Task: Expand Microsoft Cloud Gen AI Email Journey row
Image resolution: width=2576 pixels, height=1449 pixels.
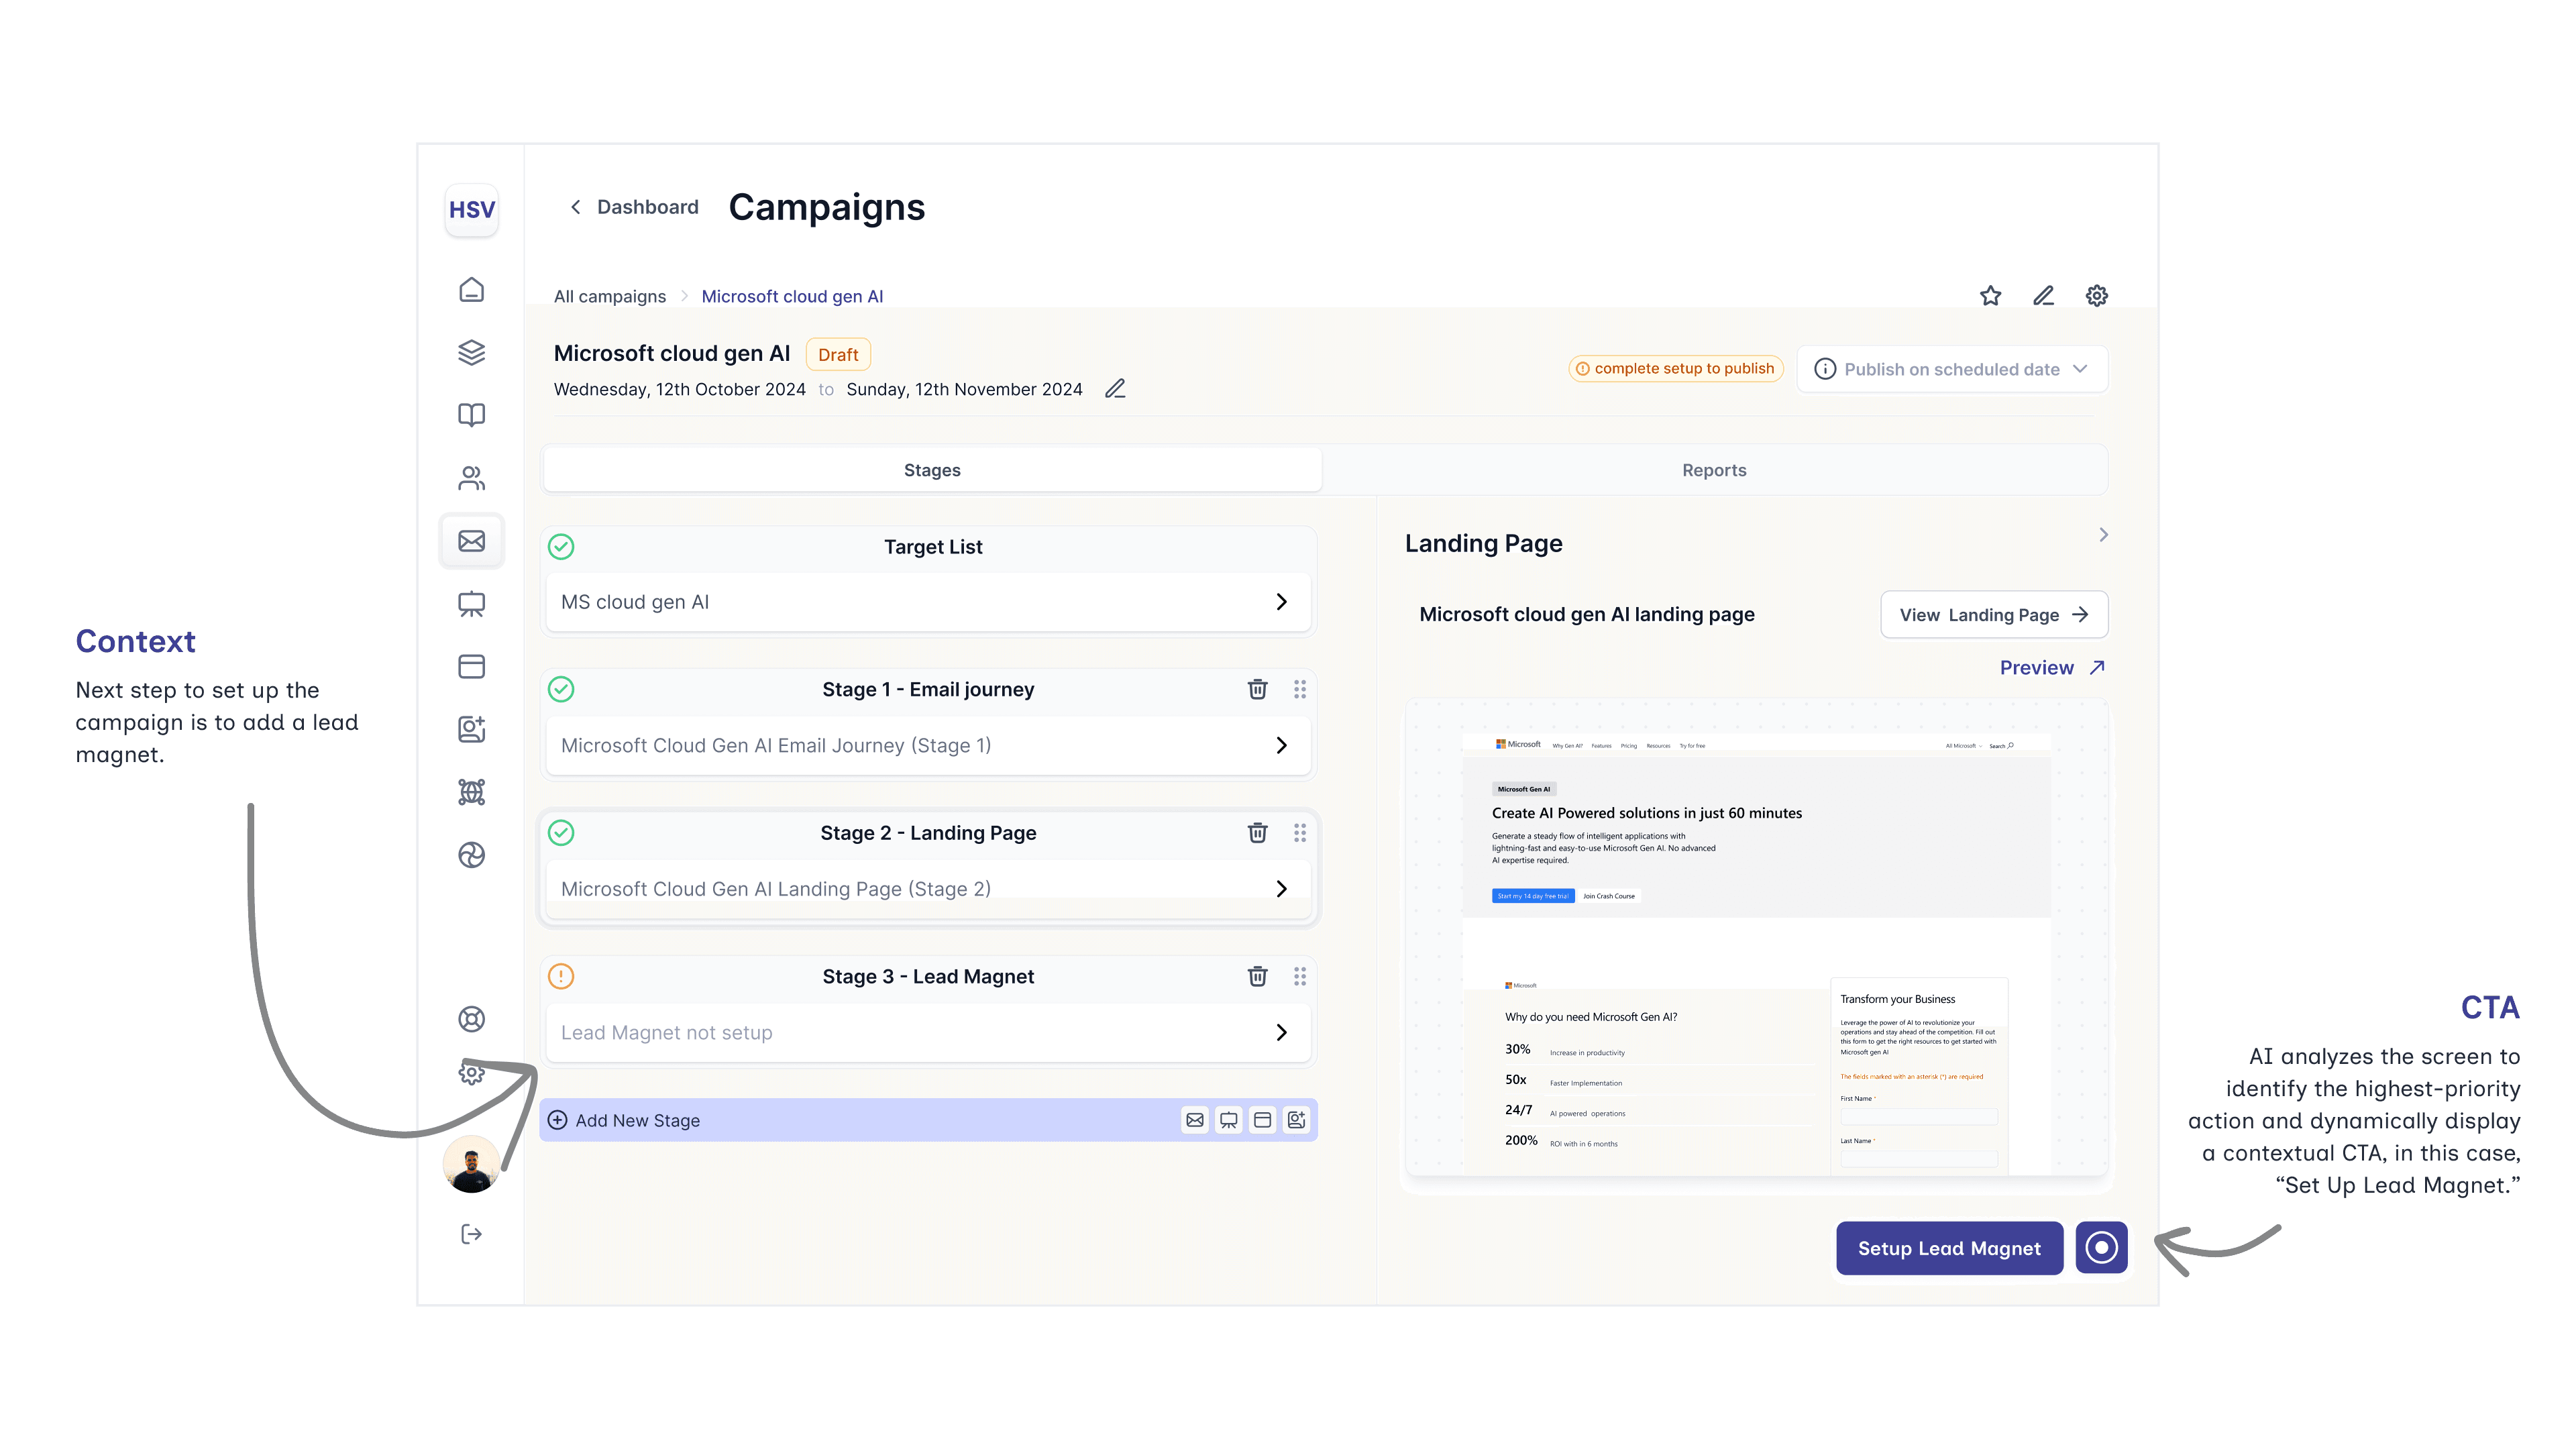Action: pos(928,745)
